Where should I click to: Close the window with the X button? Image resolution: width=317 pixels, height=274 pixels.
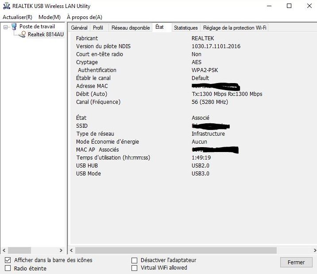click(x=309, y=6)
